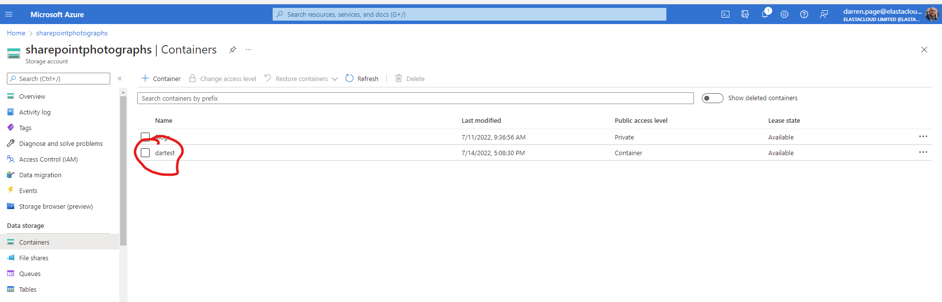Refresh the containers list
Image resolution: width=942 pixels, height=302 pixels.
click(362, 79)
